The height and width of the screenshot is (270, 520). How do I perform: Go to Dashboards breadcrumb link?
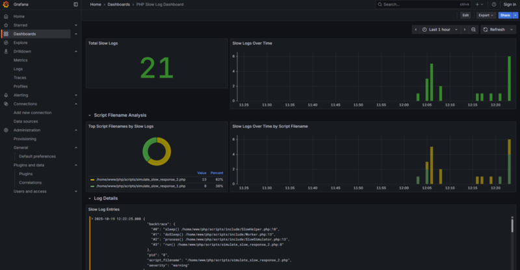pos(119,5)
